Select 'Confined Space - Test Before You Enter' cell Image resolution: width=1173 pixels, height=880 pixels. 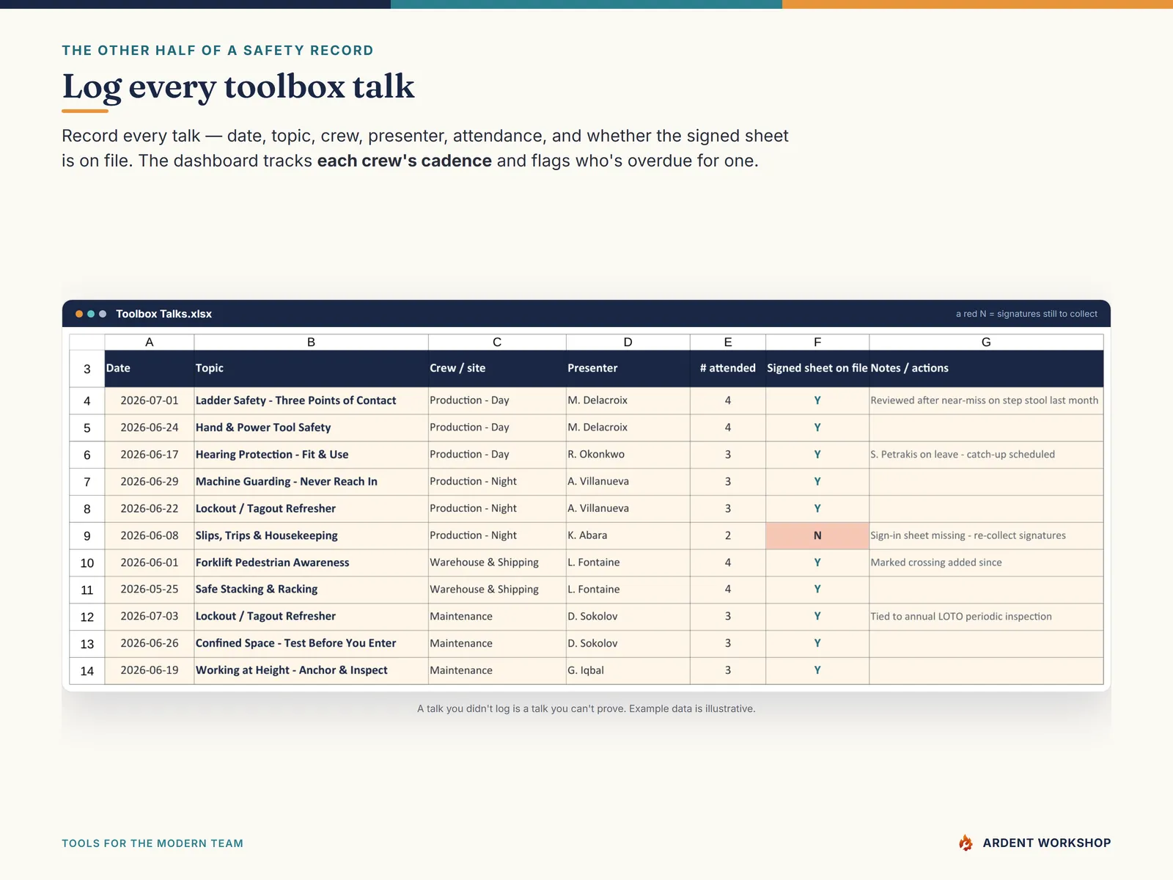(311, 643)
